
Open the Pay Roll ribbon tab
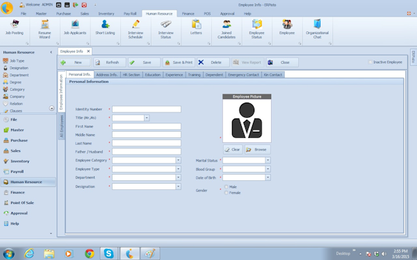(x=130, y=14)
